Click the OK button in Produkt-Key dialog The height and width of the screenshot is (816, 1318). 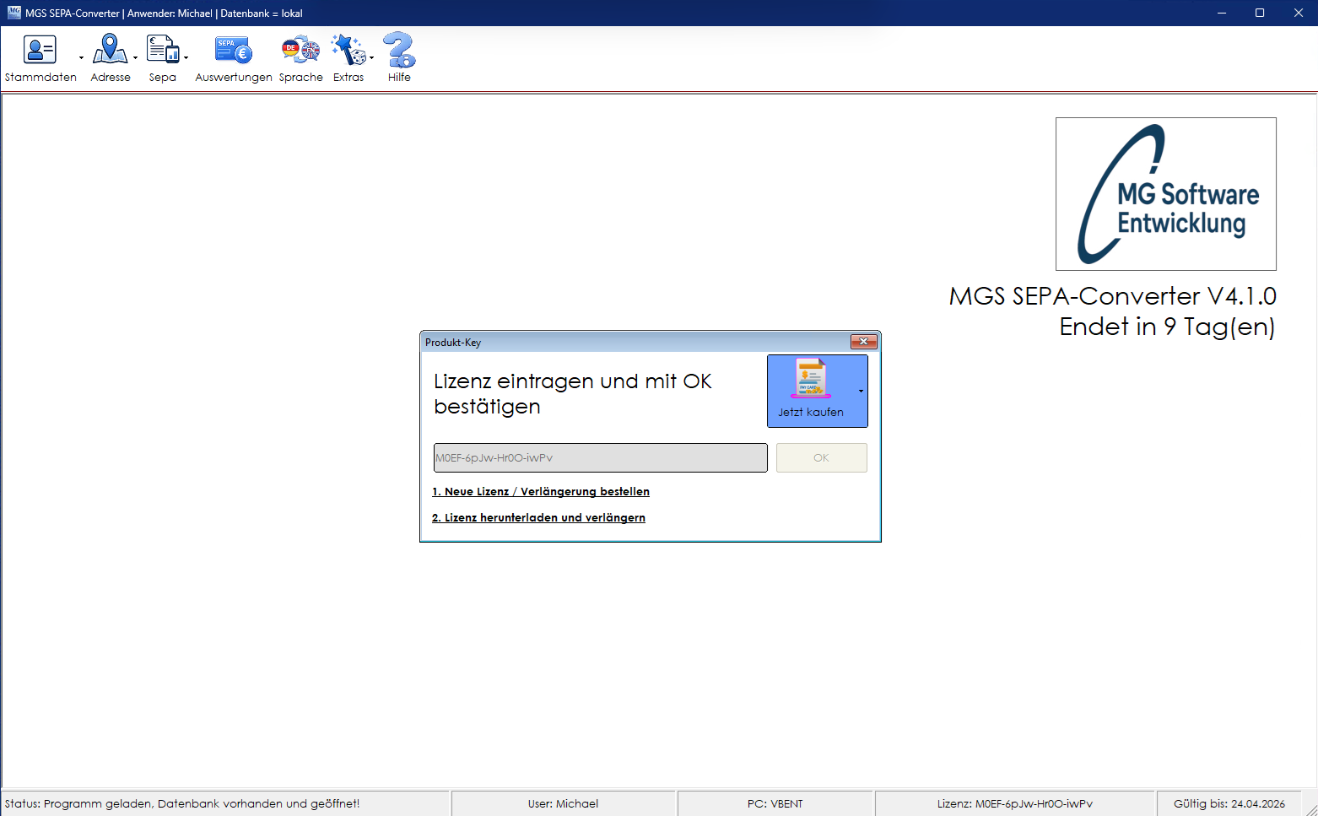pyautogui.click(x=821, y=457)
